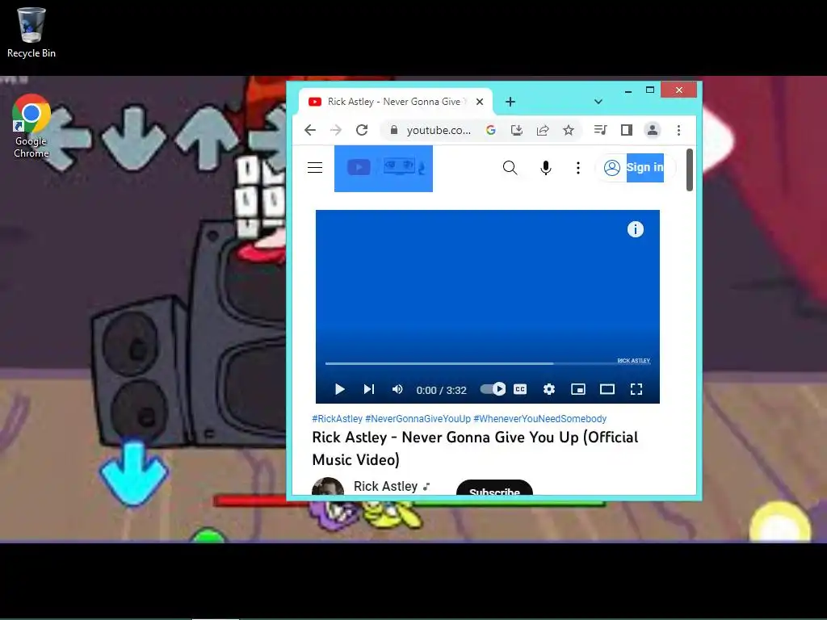Click the Google icon in the address bar
The width and height of the screenshot is (827, 620).
pos(491,130)
